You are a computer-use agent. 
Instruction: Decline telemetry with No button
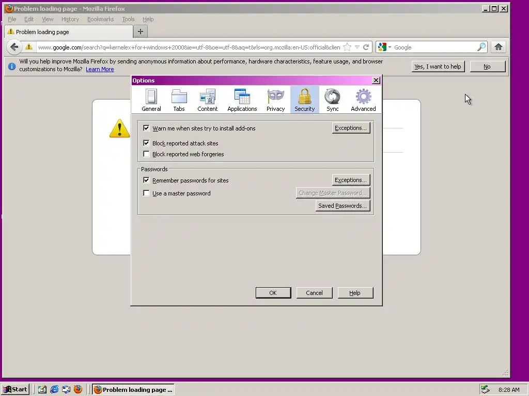pos(487,67)
